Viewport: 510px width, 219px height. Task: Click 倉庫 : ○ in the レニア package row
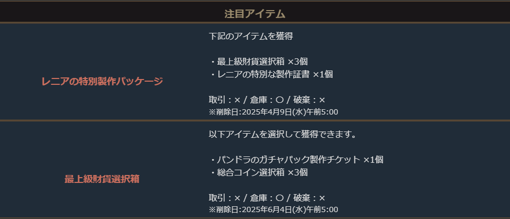click(267, 100)
